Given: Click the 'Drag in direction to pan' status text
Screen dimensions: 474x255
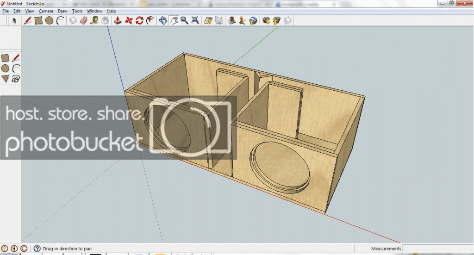Looking at the screenshot, I should [67, 249].
